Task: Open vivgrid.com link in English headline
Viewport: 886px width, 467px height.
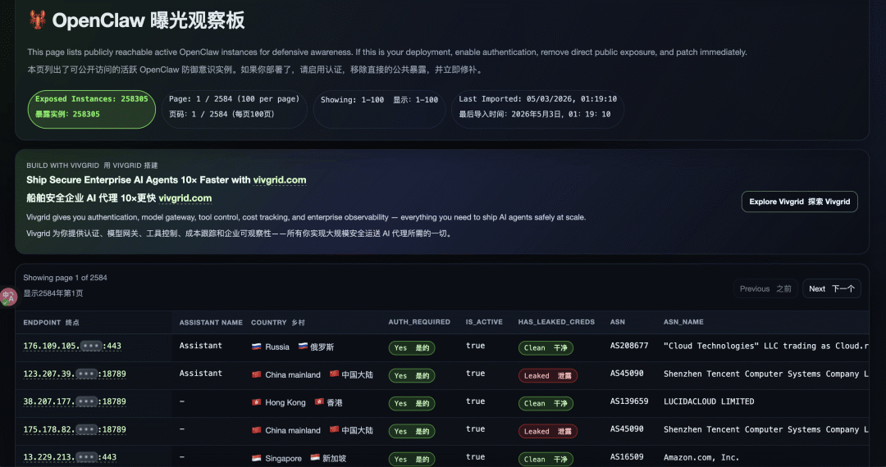Action: coord(280,180)
